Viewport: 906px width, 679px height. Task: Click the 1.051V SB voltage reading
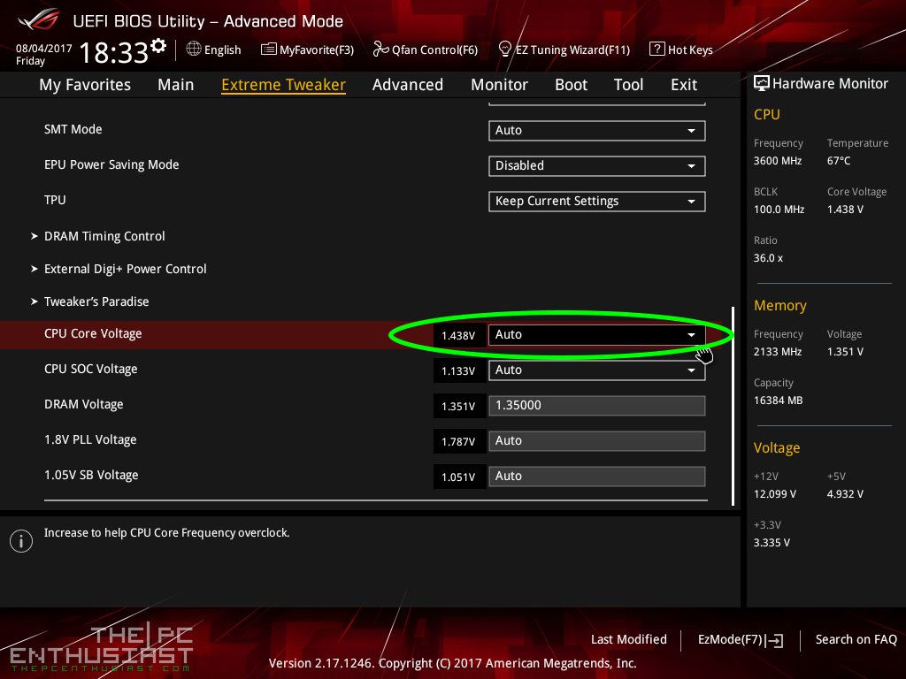(458, 477)
